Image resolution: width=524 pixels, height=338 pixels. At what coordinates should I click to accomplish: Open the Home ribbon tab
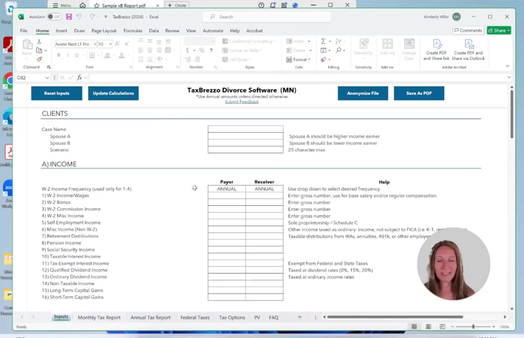point(42,31)
